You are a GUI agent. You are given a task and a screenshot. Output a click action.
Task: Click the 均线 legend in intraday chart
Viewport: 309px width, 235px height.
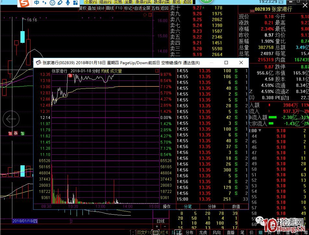tap(105, 71)
